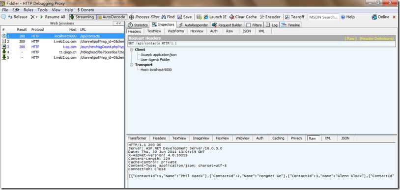The height and width of the screenshot is (190, 400).
Task: Click the comment balloon icon in toolbar
Action: tap(3, 17)
